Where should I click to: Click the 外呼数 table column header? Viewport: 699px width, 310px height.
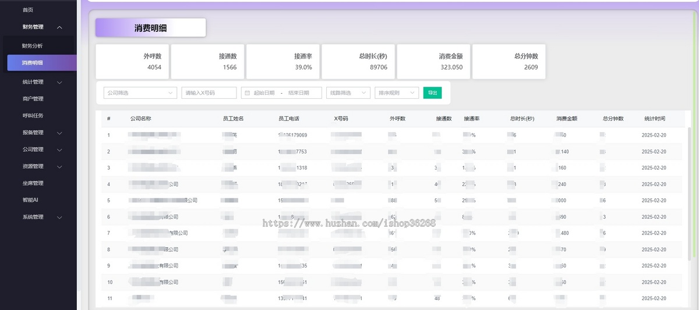tap(398, 119)
